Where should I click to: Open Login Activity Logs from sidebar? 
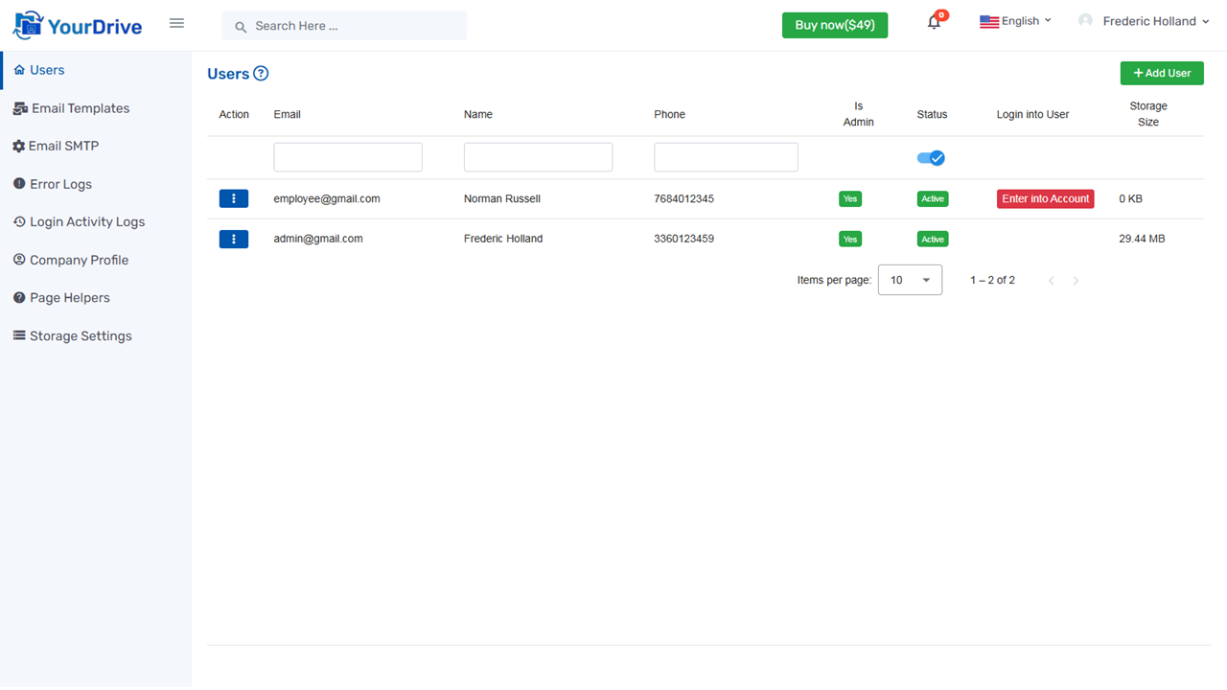point(17,221)
